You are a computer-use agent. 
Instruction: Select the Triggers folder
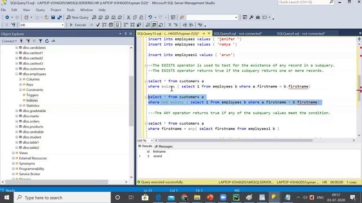pyautogui.click(x=32, y=95)
